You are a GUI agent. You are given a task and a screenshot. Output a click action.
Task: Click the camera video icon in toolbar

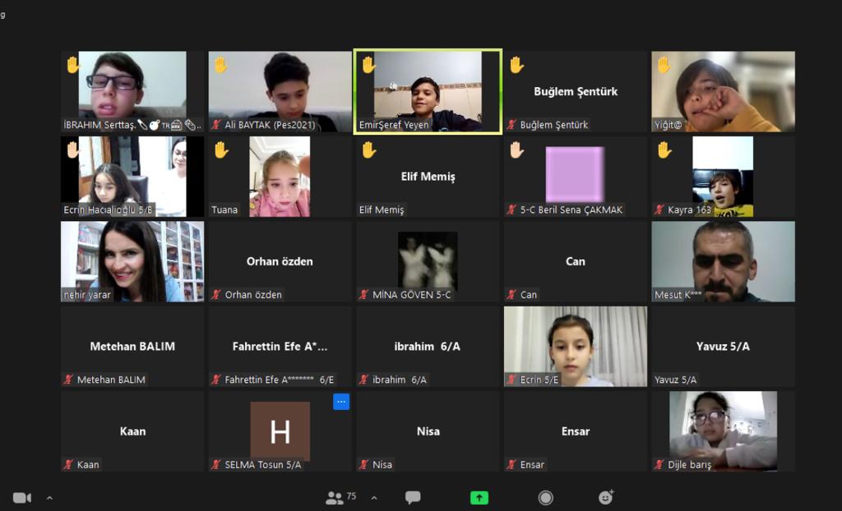21,498
